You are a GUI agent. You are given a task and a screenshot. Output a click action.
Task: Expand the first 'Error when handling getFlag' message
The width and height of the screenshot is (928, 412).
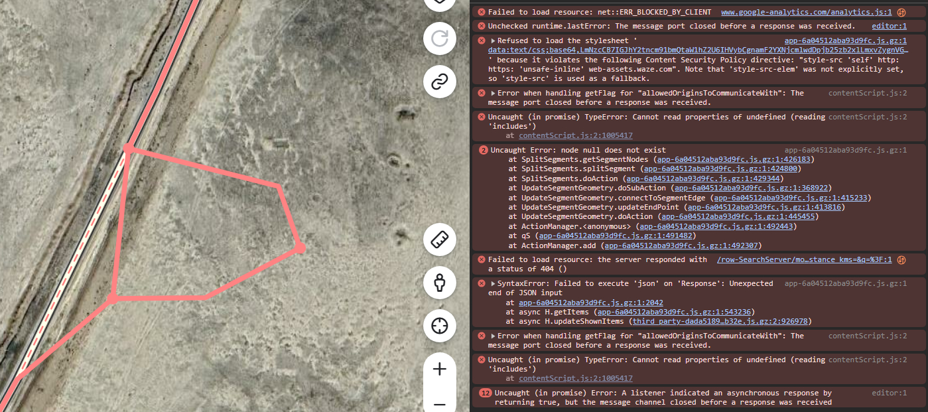(493, 94)
